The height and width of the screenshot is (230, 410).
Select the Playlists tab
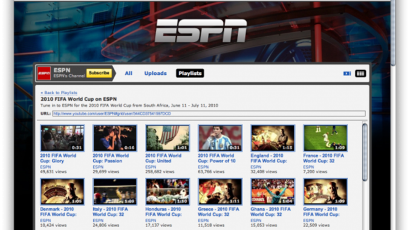pyautogui.click(x=190, y=74)
